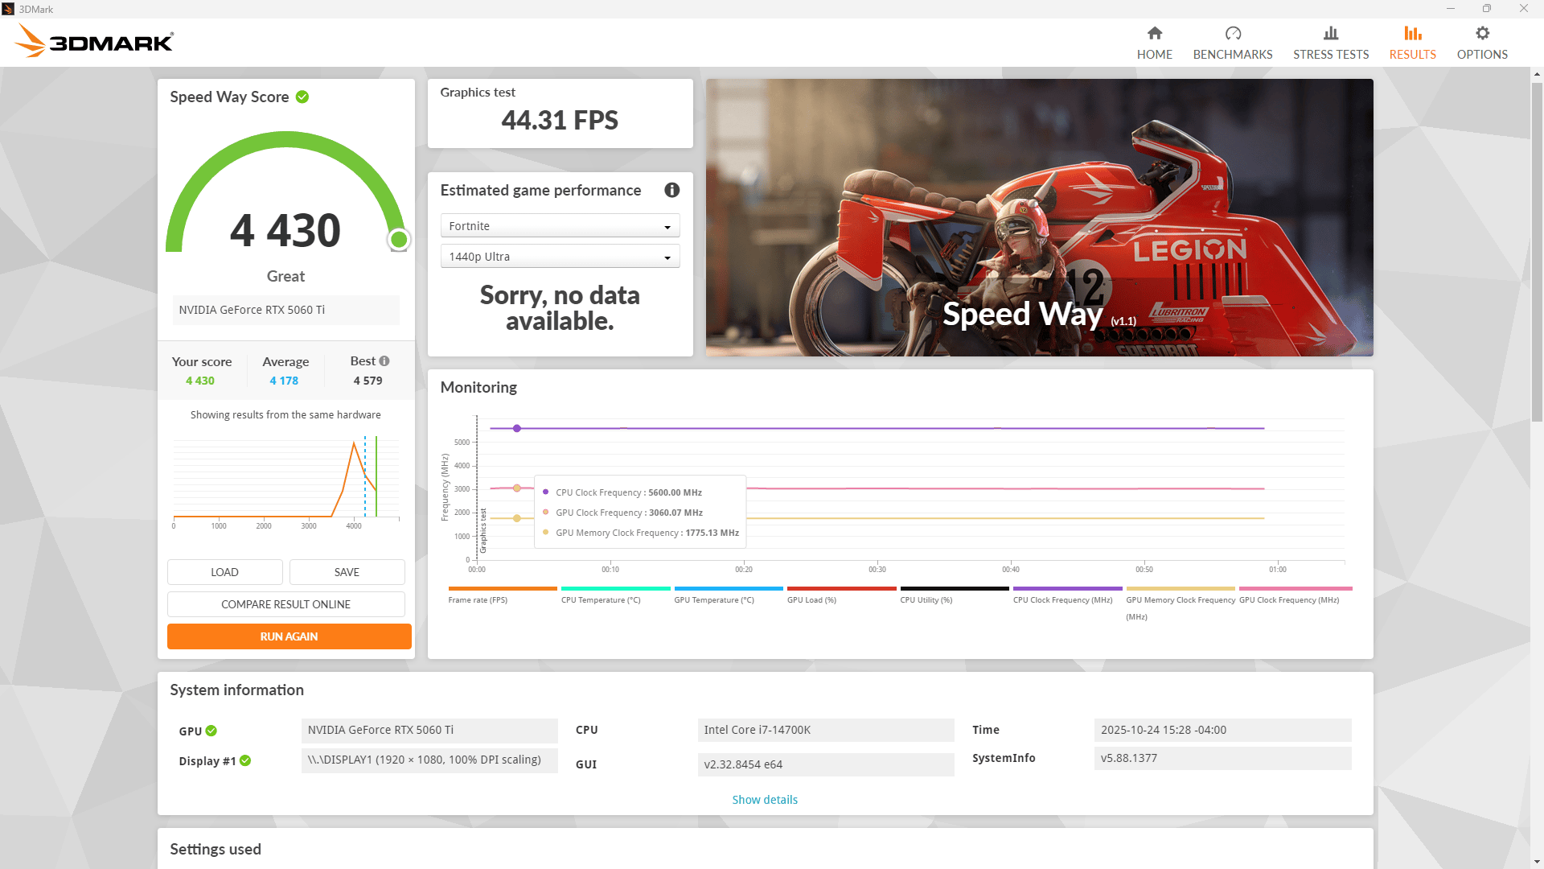Click the Display #1 green check icon
Viewport: 1544px width, 869px height.
pos(245,760)
